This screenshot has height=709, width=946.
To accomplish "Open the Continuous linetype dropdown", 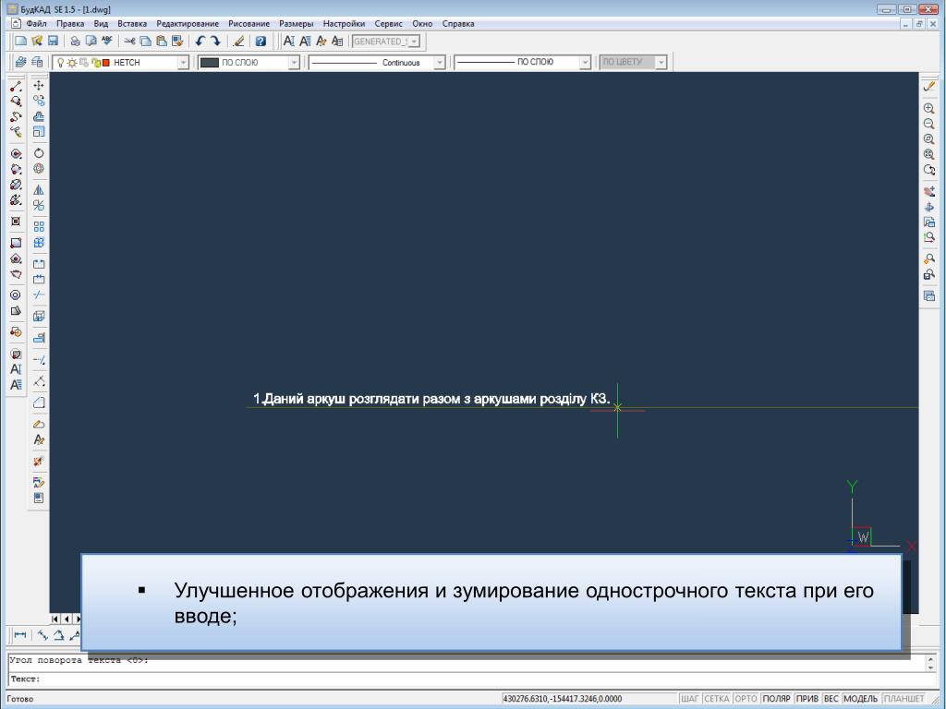I will (440, 63).
